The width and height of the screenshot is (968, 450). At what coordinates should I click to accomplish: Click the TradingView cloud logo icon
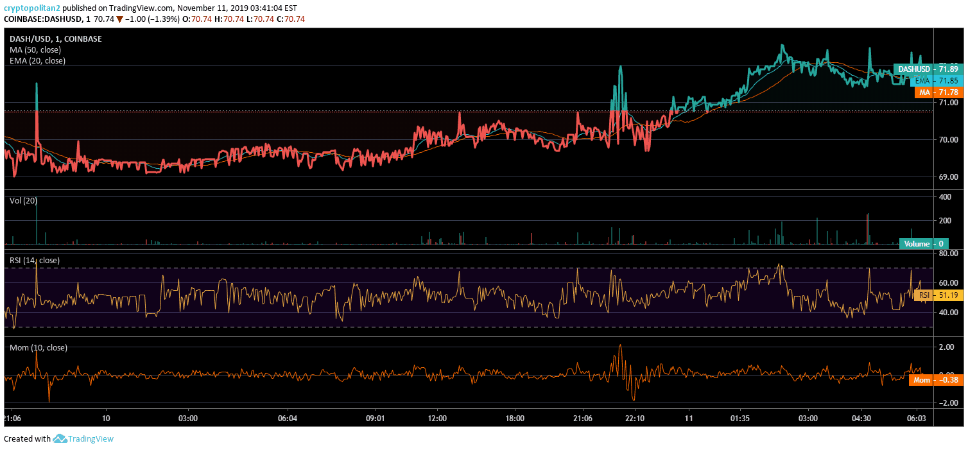click(60, 439)
